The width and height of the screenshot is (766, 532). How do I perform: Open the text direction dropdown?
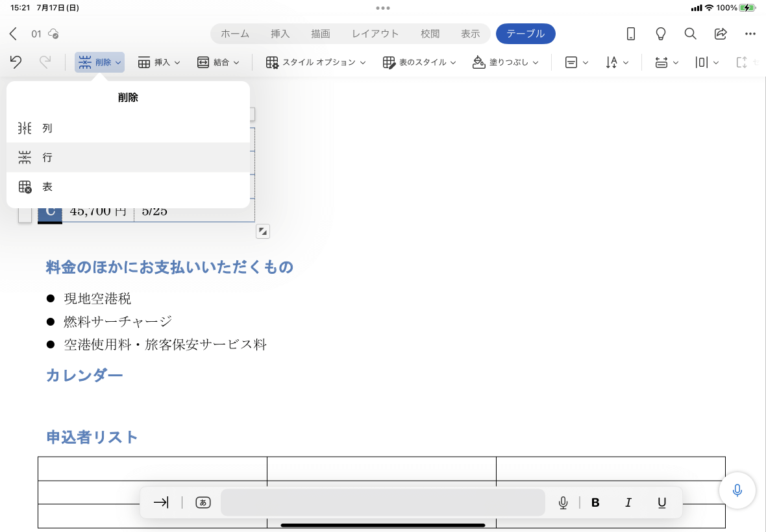(617, 62)
